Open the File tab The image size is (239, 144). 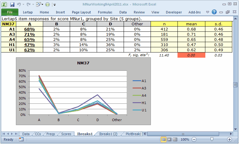coord(9,12)
